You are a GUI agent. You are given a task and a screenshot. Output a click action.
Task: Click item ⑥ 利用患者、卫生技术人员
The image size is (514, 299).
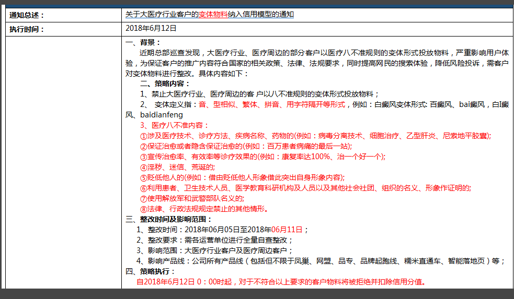[x=305, y=188]
